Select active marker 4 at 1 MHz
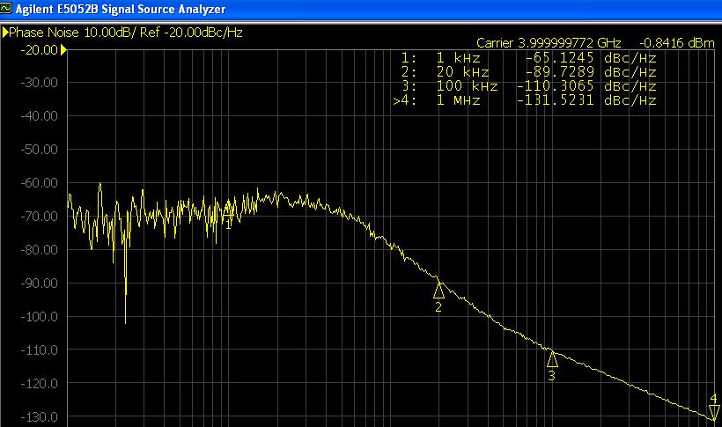The image size is (722, 427). [x=714, y=412]
